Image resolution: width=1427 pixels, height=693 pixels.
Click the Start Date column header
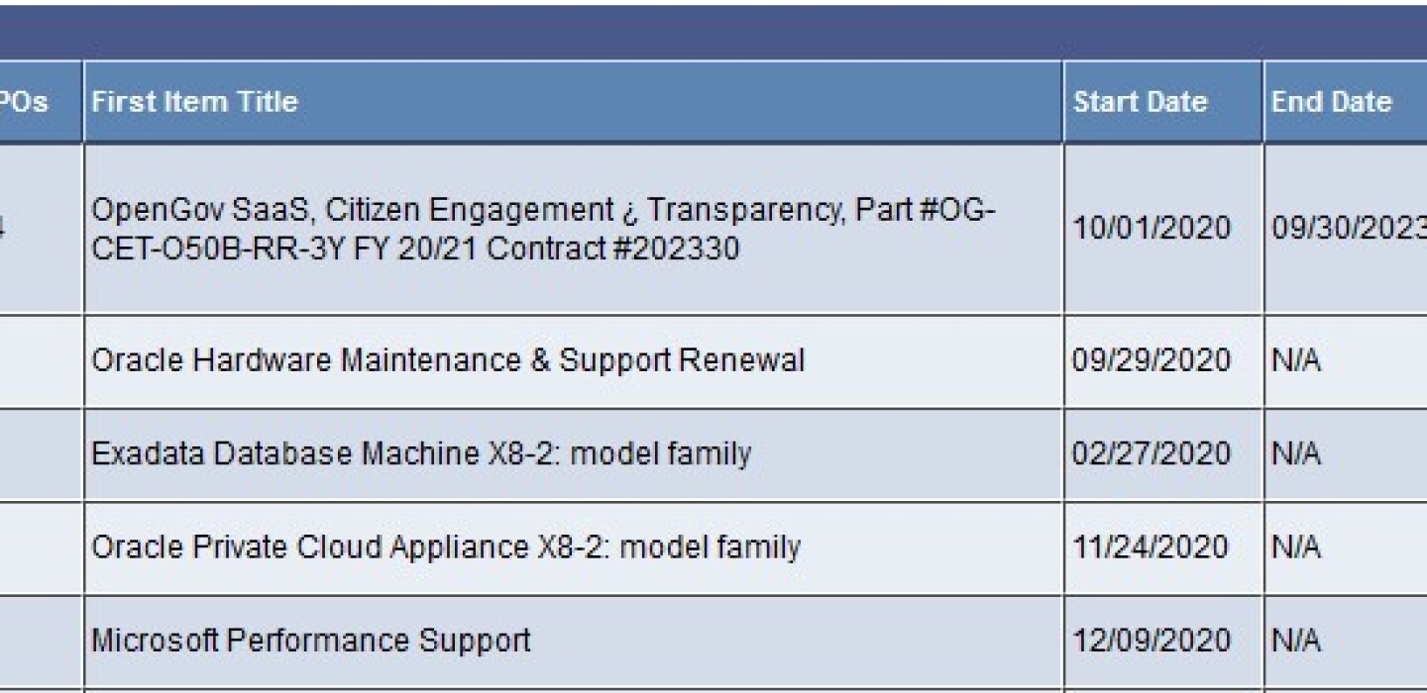pyautogui.click(x=1140, y=102)
